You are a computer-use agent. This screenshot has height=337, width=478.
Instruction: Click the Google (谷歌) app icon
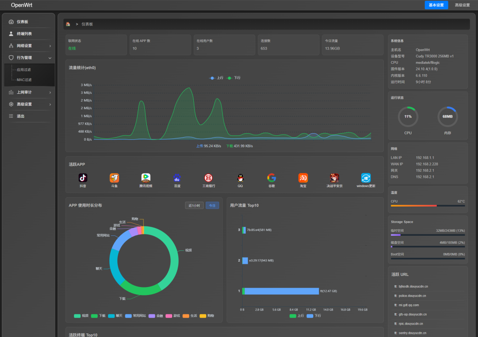271,178
